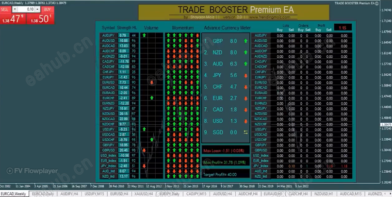Click the JPY red down arrow in currency meter

click(245, 76)
